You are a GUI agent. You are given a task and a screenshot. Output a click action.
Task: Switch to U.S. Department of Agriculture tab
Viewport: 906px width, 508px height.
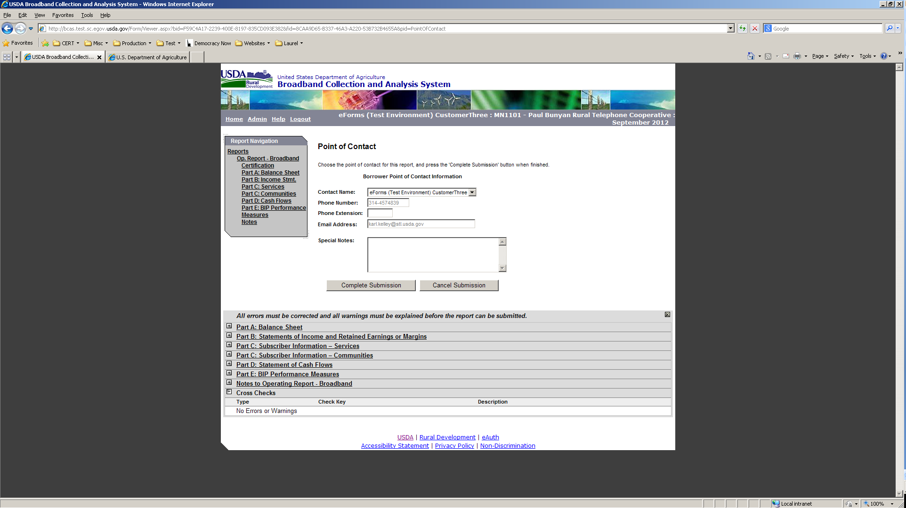point(148,57)
